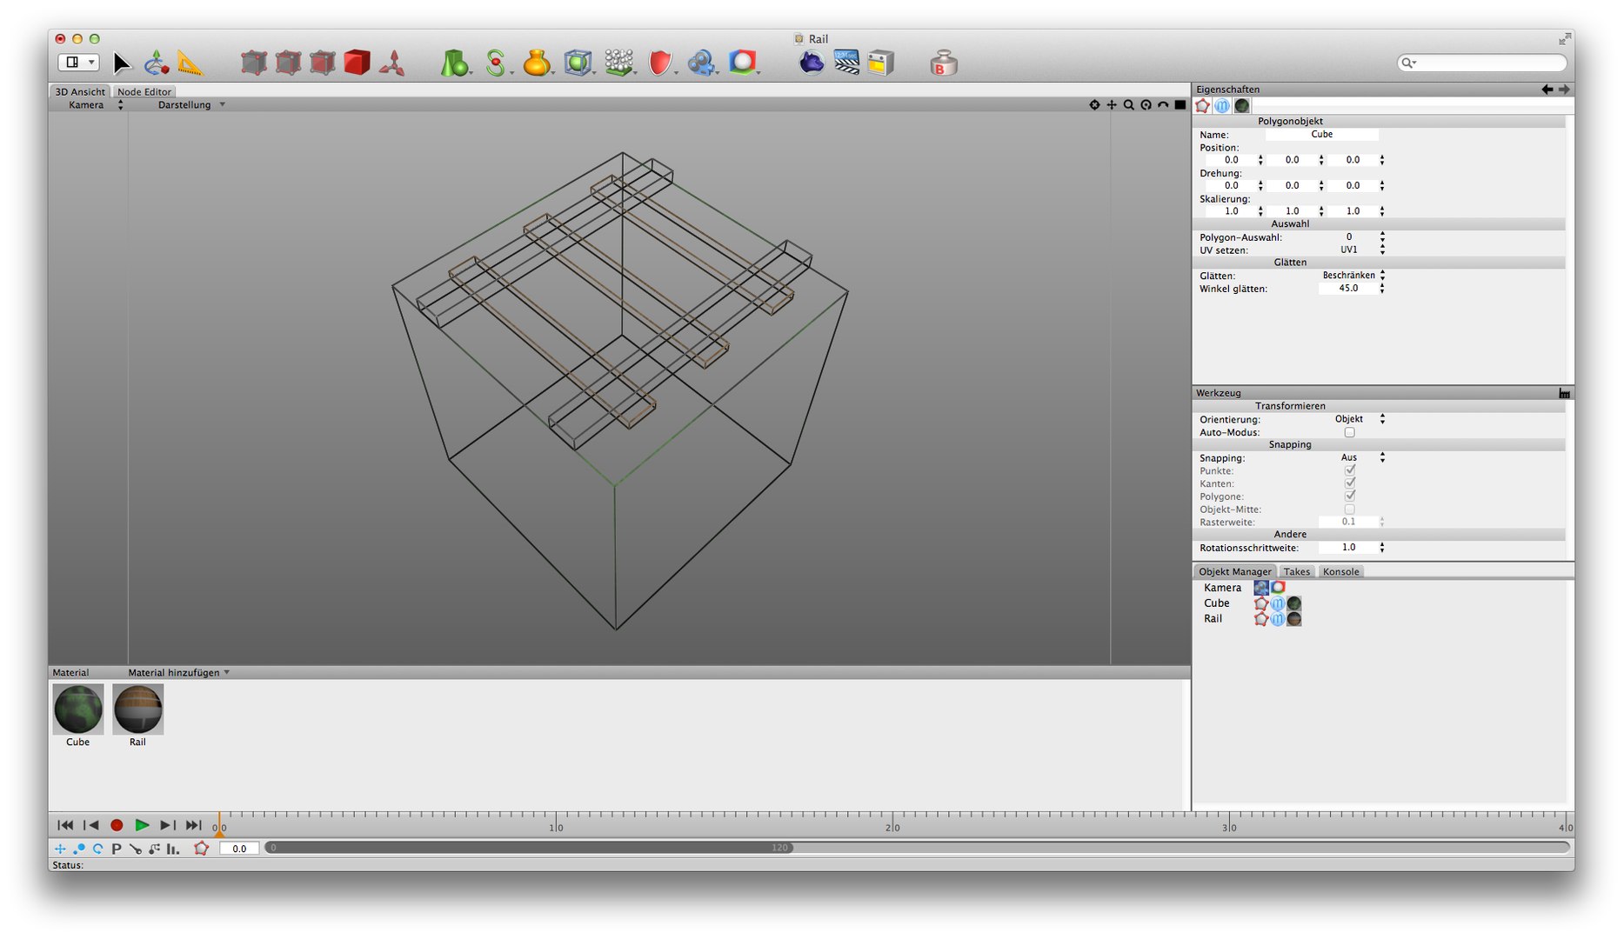Screen dimensions: 1624x939
Task: Select the Rail object in Objekt Manager
Action: [x=1213, y=619]
